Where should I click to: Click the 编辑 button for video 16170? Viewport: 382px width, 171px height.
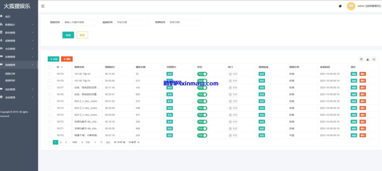pos(354,135)
